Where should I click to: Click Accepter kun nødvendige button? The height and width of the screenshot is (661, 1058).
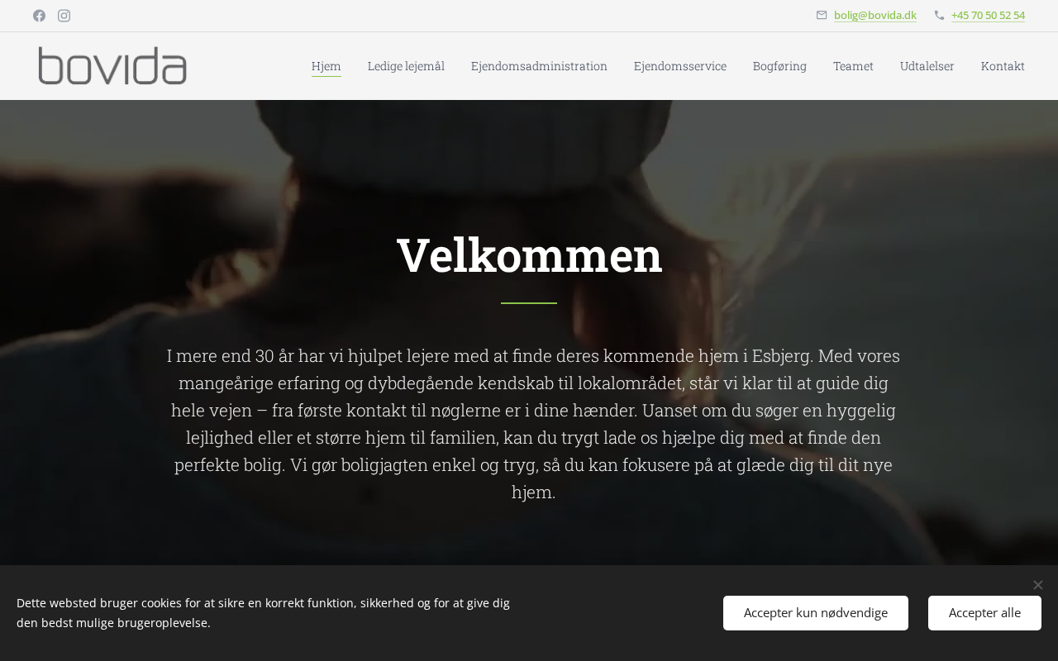coord(816,613)
